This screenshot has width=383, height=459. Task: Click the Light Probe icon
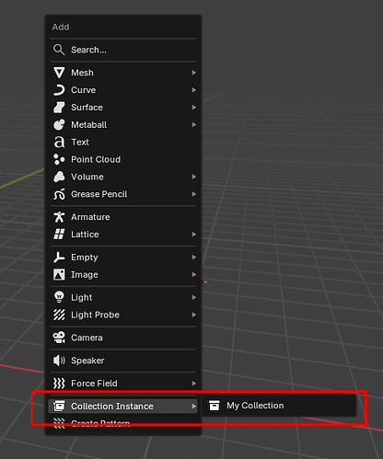pyautogui.click(x=59, y=315)
